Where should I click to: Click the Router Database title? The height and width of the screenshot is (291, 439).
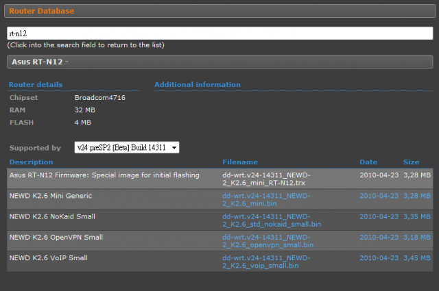41,11
